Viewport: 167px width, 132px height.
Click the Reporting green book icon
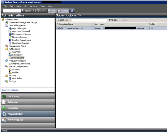(x=4, y=108)
